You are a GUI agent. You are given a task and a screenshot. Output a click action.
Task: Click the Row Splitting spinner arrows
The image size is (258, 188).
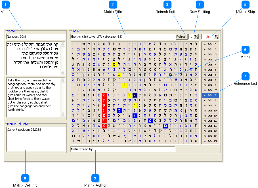196,37
